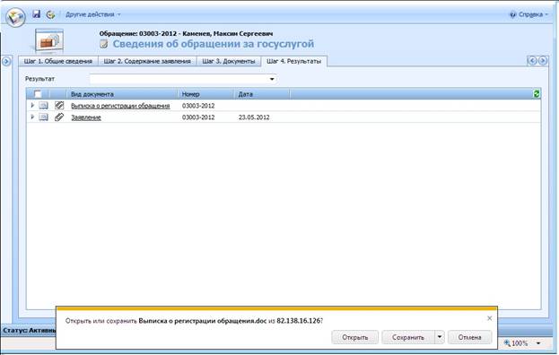559x355 pixels.
Task: Open the Результат dropdown list
Action: [x=272, y=79]
